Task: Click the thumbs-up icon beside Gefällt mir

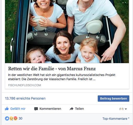Action: tap(7, 109)
